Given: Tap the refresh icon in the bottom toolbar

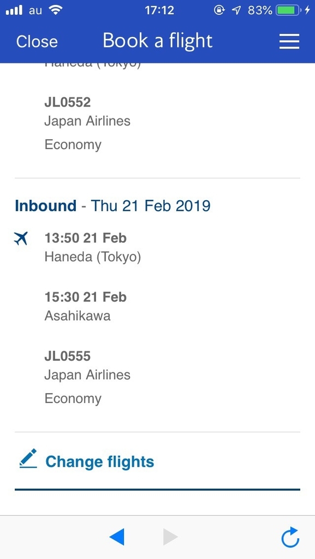Looking at the screenshot, I should pyautogui.click(x=290, y=537).
